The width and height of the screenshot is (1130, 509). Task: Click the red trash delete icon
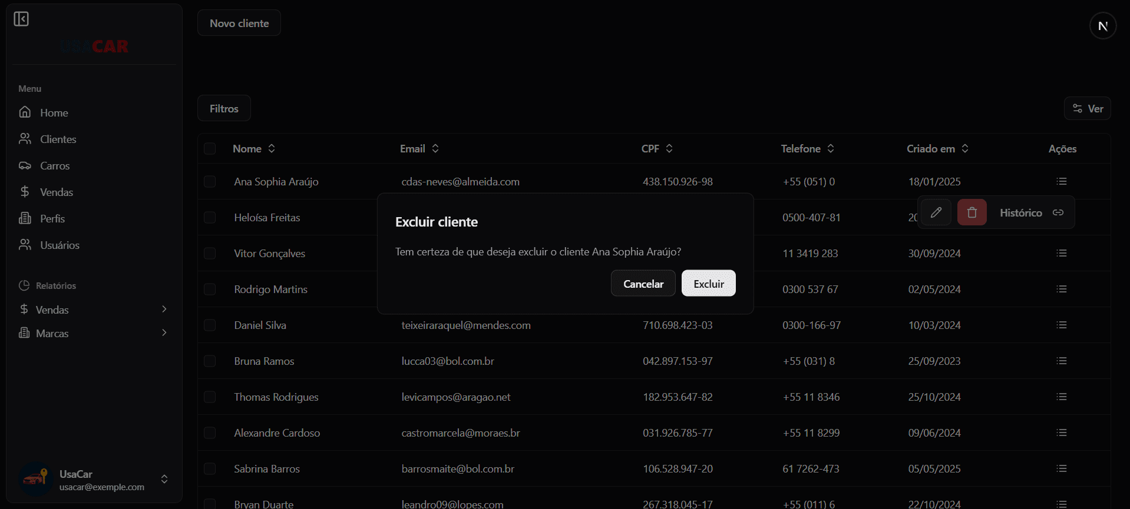(x=972, y=212)
